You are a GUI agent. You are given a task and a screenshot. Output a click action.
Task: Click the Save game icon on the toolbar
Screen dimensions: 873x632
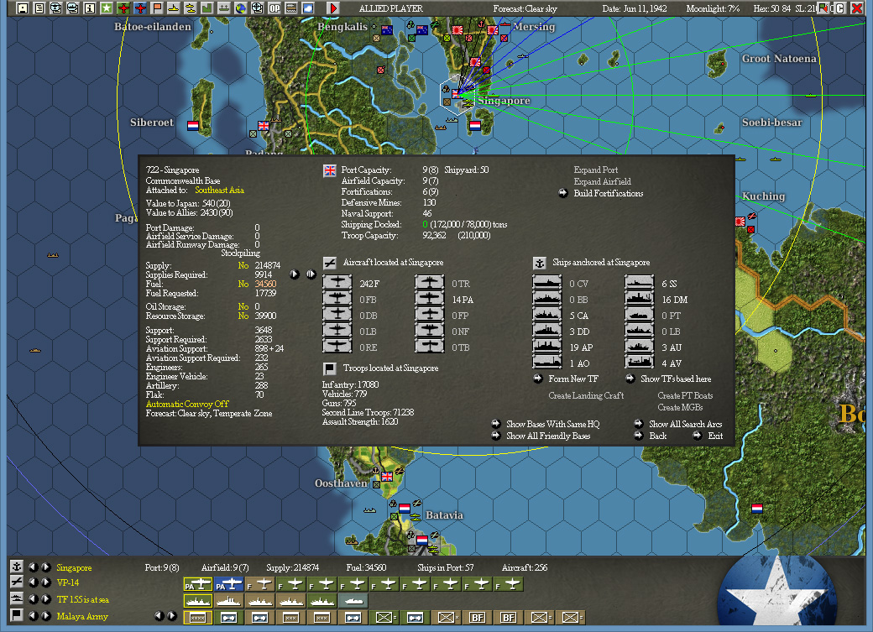click(x=20, y=8)
